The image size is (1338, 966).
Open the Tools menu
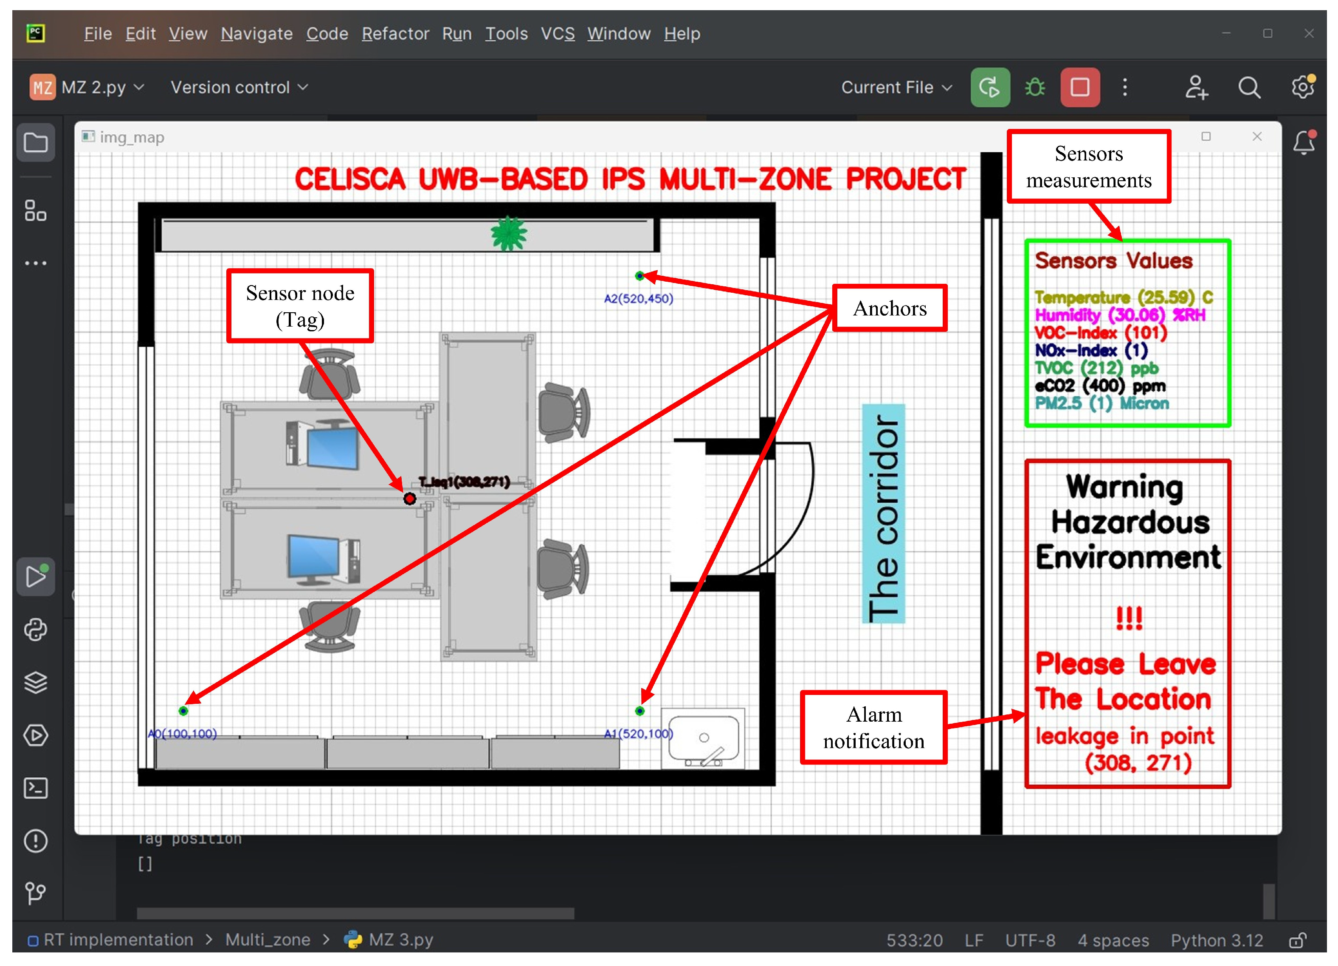(506, 34)
